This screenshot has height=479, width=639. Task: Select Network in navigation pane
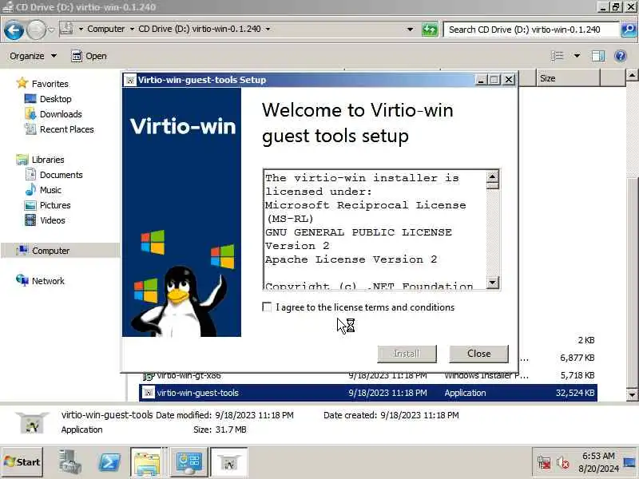click(x=40, y=281)
